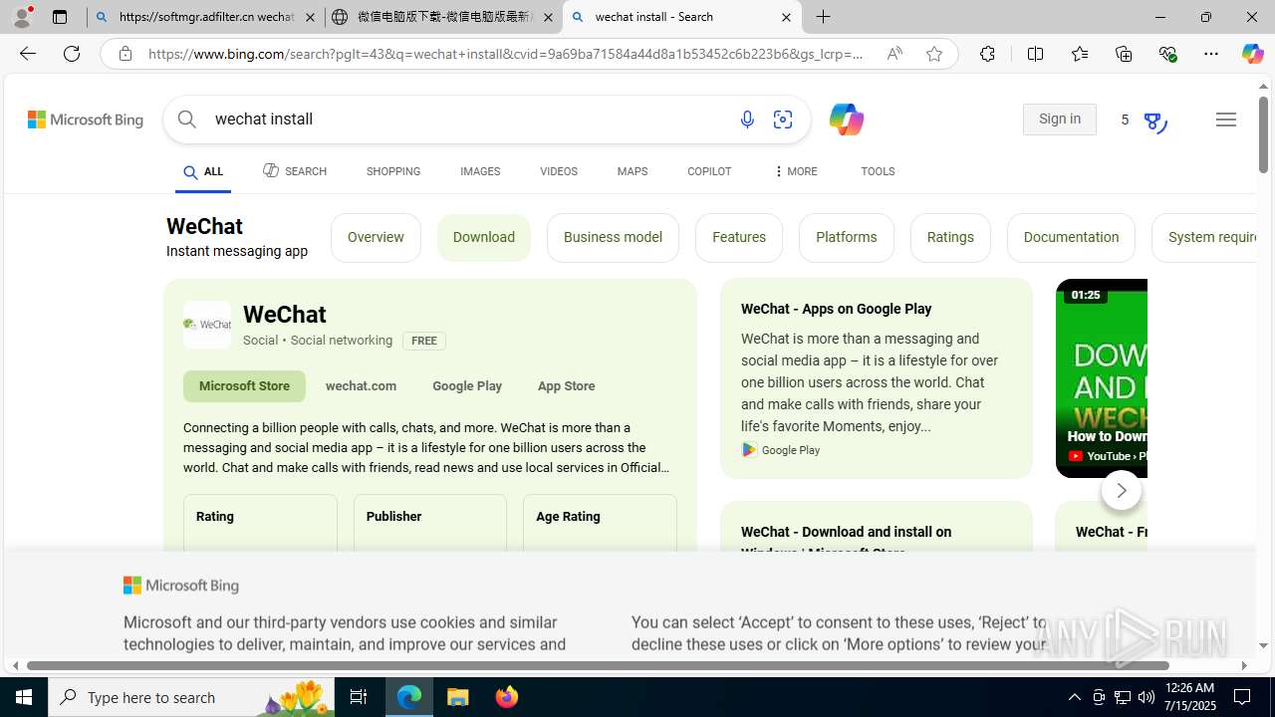Image resolution: width=1275 pixels, height=717 pixels.
Task: Expand the MORE dropdown menu
Action: 795,171
